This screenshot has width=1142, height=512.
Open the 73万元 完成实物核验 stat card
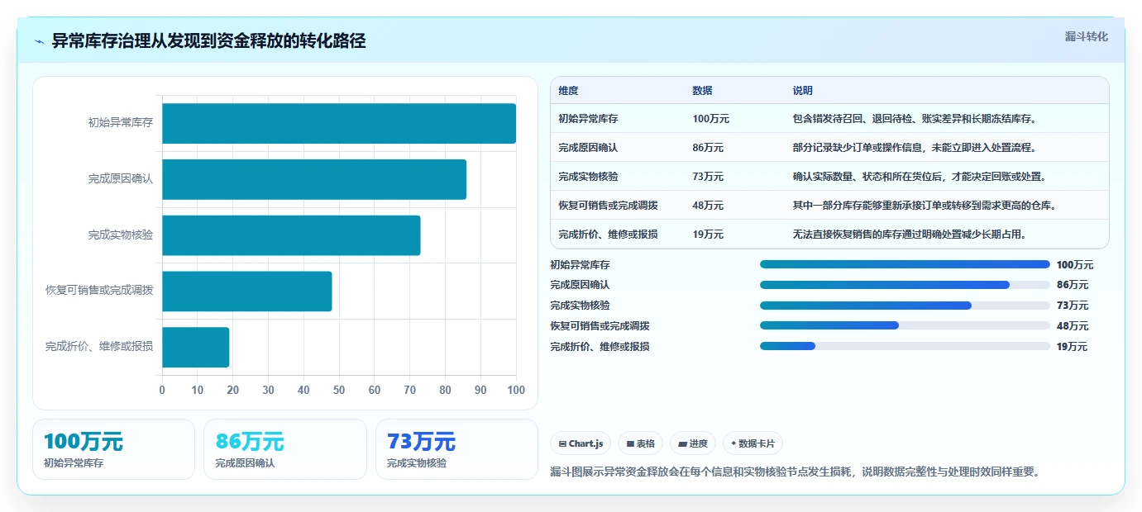[456, 449]
